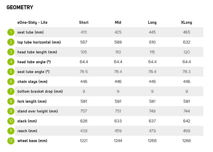The width and height of the screenshot is (213, 152).
Task: Select green circle number 7 icon
Action: click(x=11, y=91)
